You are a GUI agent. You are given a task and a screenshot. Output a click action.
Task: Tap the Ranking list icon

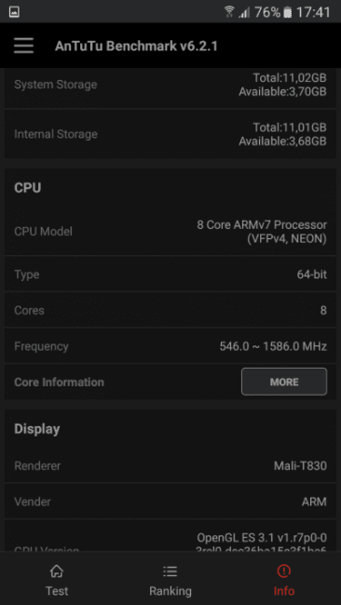point(170,571)
